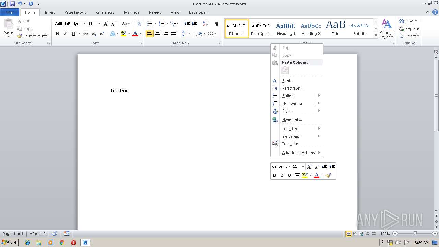The image size is (439, 247).
Task: Save the document from the Quick Access toolbar
Action: tap(12, 4)
